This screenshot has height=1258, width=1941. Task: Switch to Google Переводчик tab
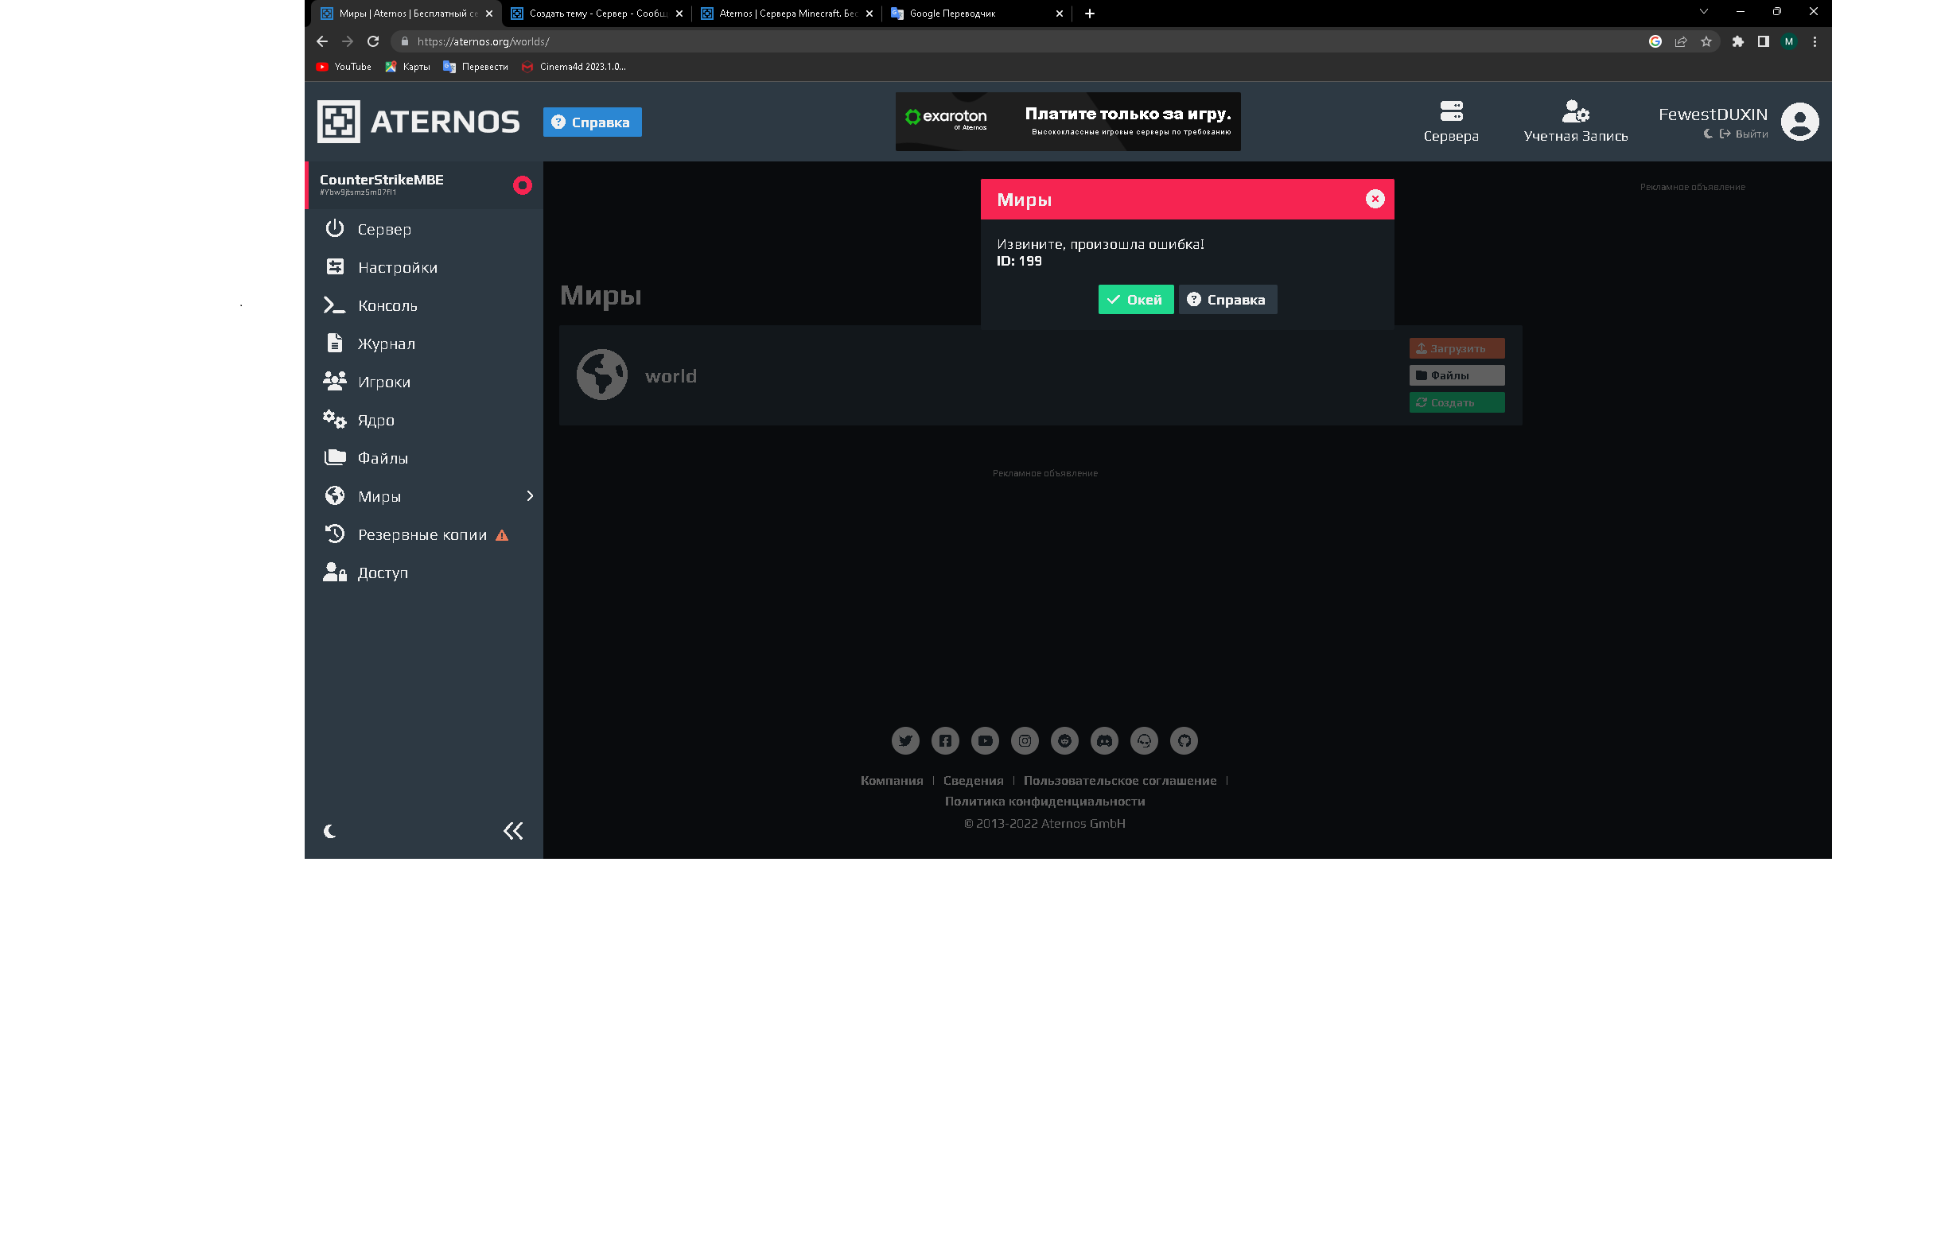[x=977, y=13]
